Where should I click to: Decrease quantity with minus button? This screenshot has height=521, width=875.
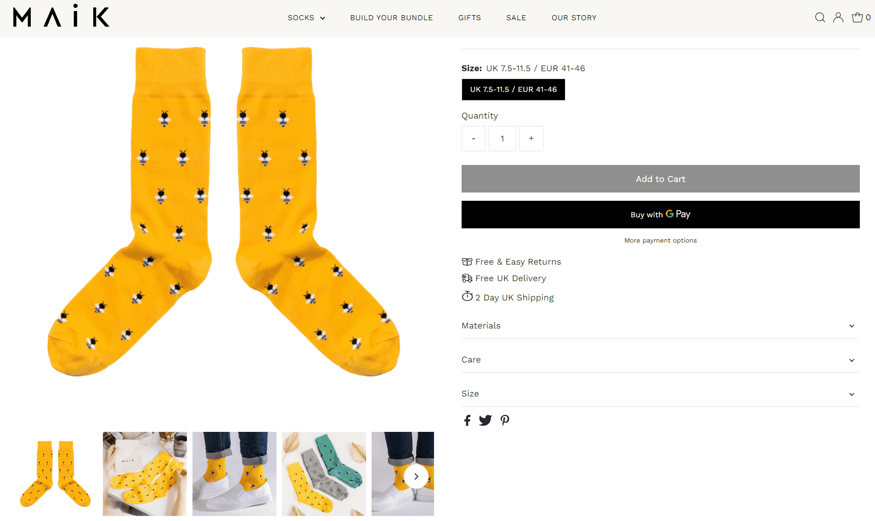[x=473, y=138]
